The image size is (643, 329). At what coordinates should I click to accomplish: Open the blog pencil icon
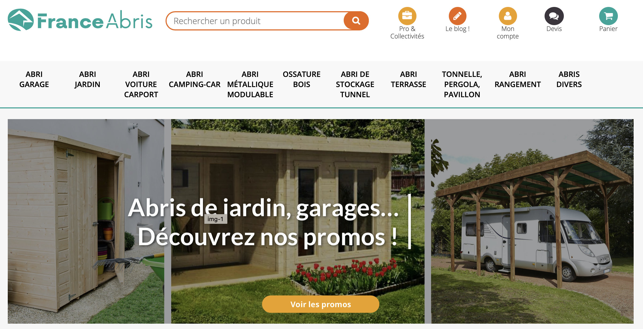[x=457, y=16]
